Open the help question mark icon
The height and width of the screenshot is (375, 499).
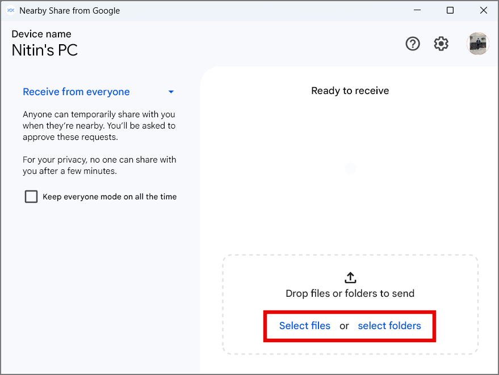coord(413,44)
